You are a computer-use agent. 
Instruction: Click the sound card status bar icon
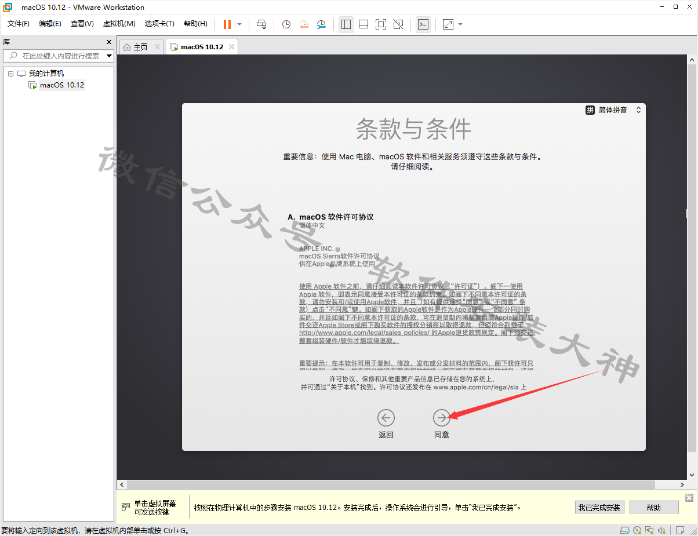tap(663, 530)
